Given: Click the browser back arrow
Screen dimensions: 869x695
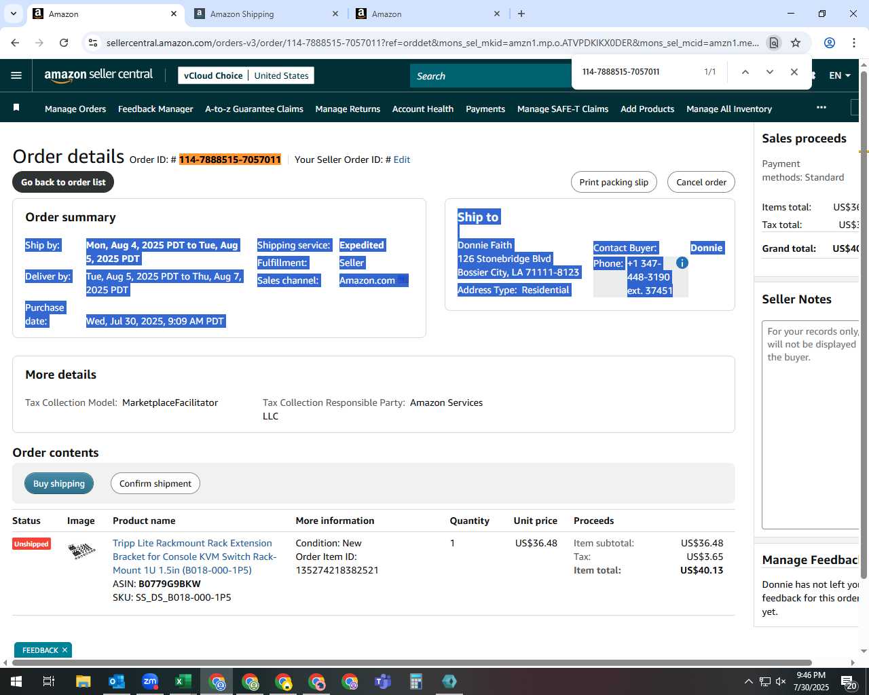Looking at the screenshot, I should tap(15, 43).
